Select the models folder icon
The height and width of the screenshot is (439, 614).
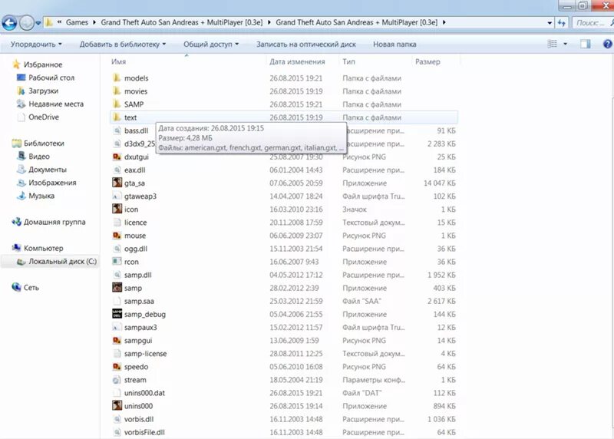click(x=117, y=78)
